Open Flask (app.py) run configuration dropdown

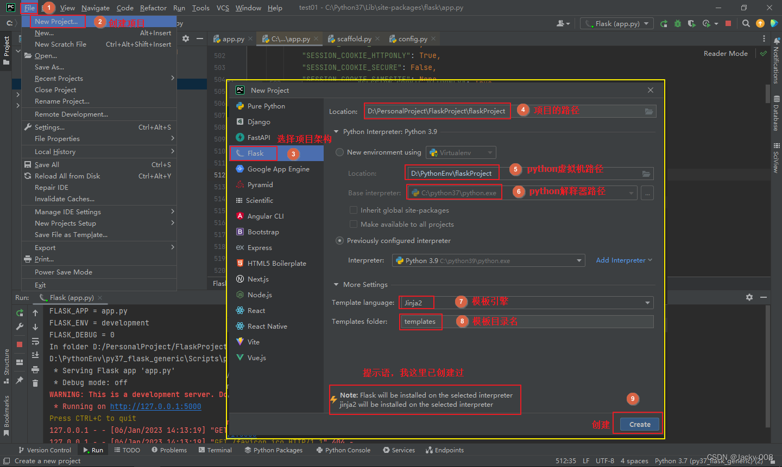(x=617, y=23)
